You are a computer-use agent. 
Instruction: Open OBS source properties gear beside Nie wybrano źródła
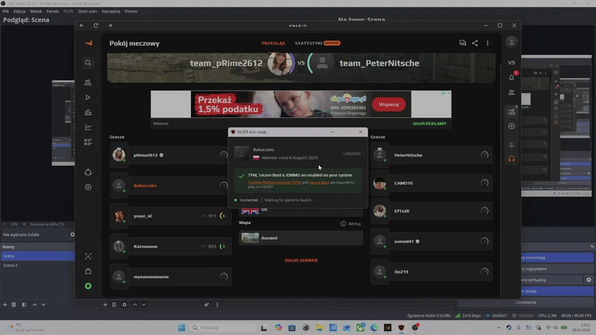[x=72, y=234]
